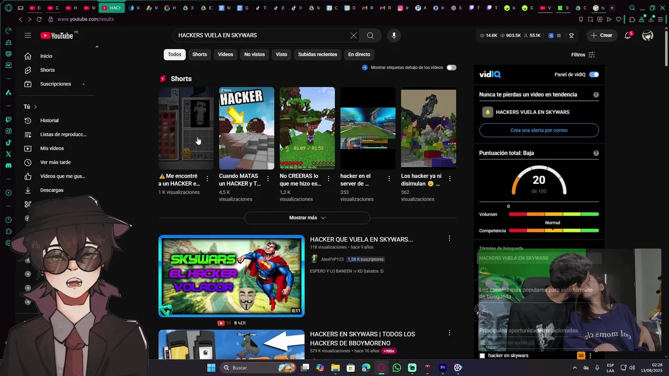
Task: Open the Windows Start menu
Action: [x=211, y=368]
